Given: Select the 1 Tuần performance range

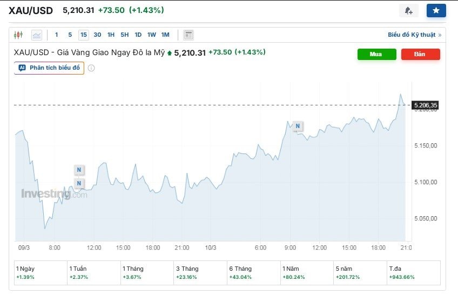Looking at the screenshot, I should click(93, 272).
